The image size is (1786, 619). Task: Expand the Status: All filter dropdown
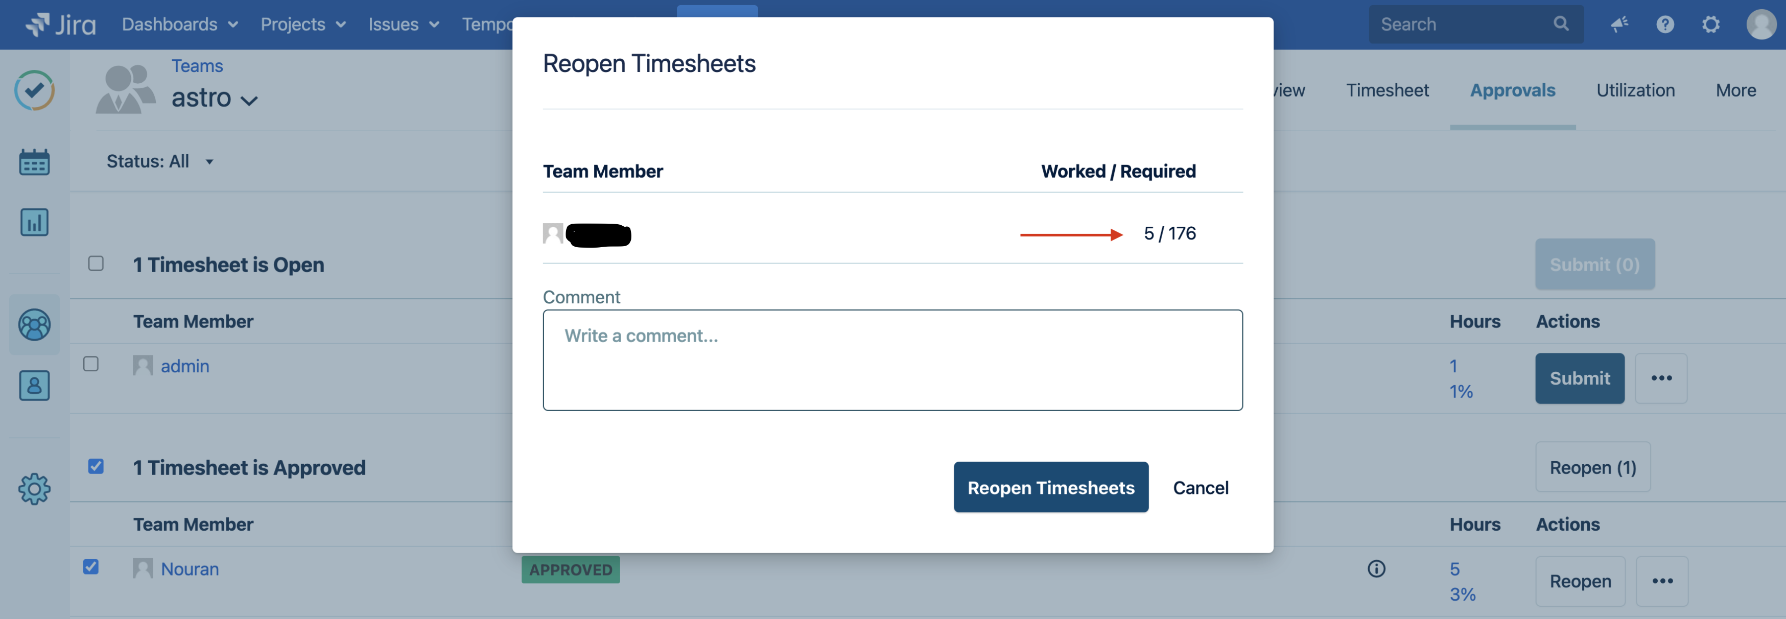(x=159, y=161)
